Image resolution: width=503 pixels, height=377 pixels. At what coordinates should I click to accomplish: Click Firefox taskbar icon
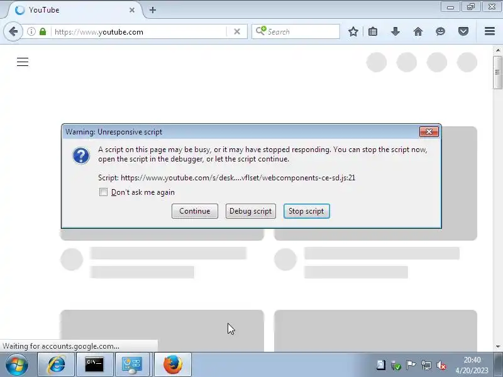(x=172, y=364)
